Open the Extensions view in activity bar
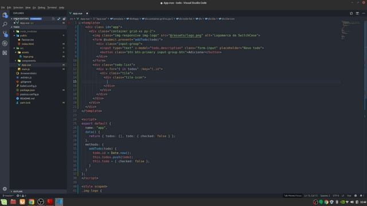Image resolution: width=367 pixels, height=206 pixels. click(x=5, y=53)
